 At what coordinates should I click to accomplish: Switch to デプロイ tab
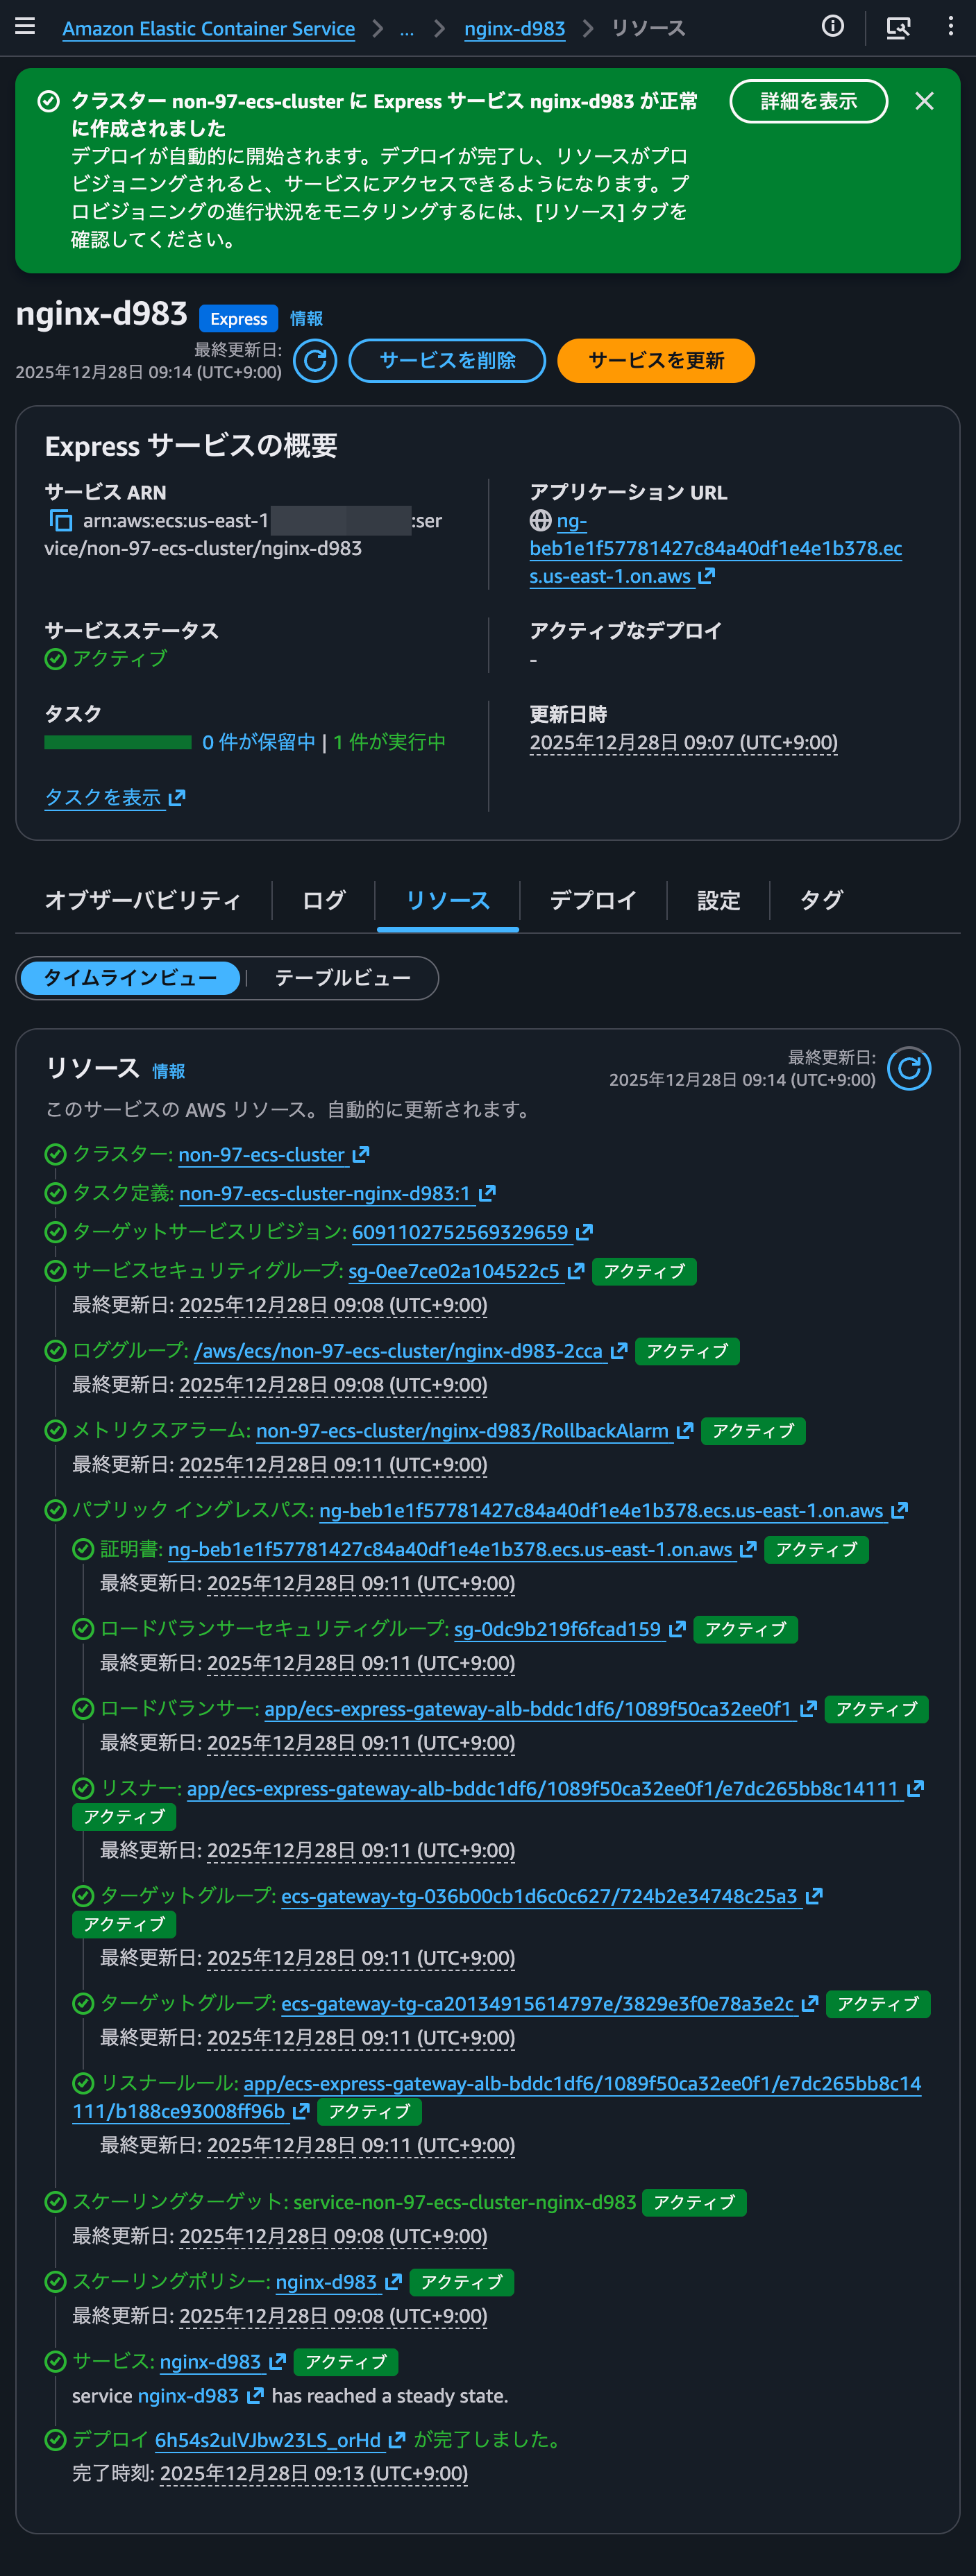click(593, 900)
